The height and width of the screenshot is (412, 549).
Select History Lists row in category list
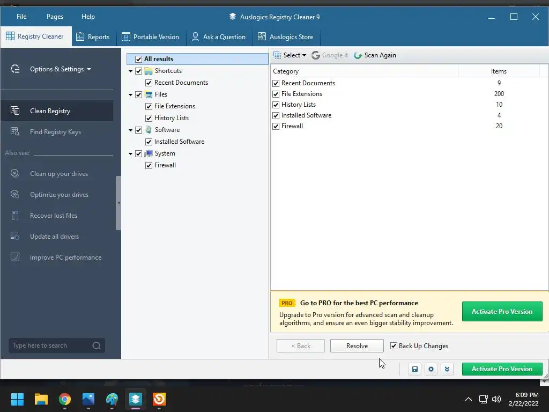[406, 105]
